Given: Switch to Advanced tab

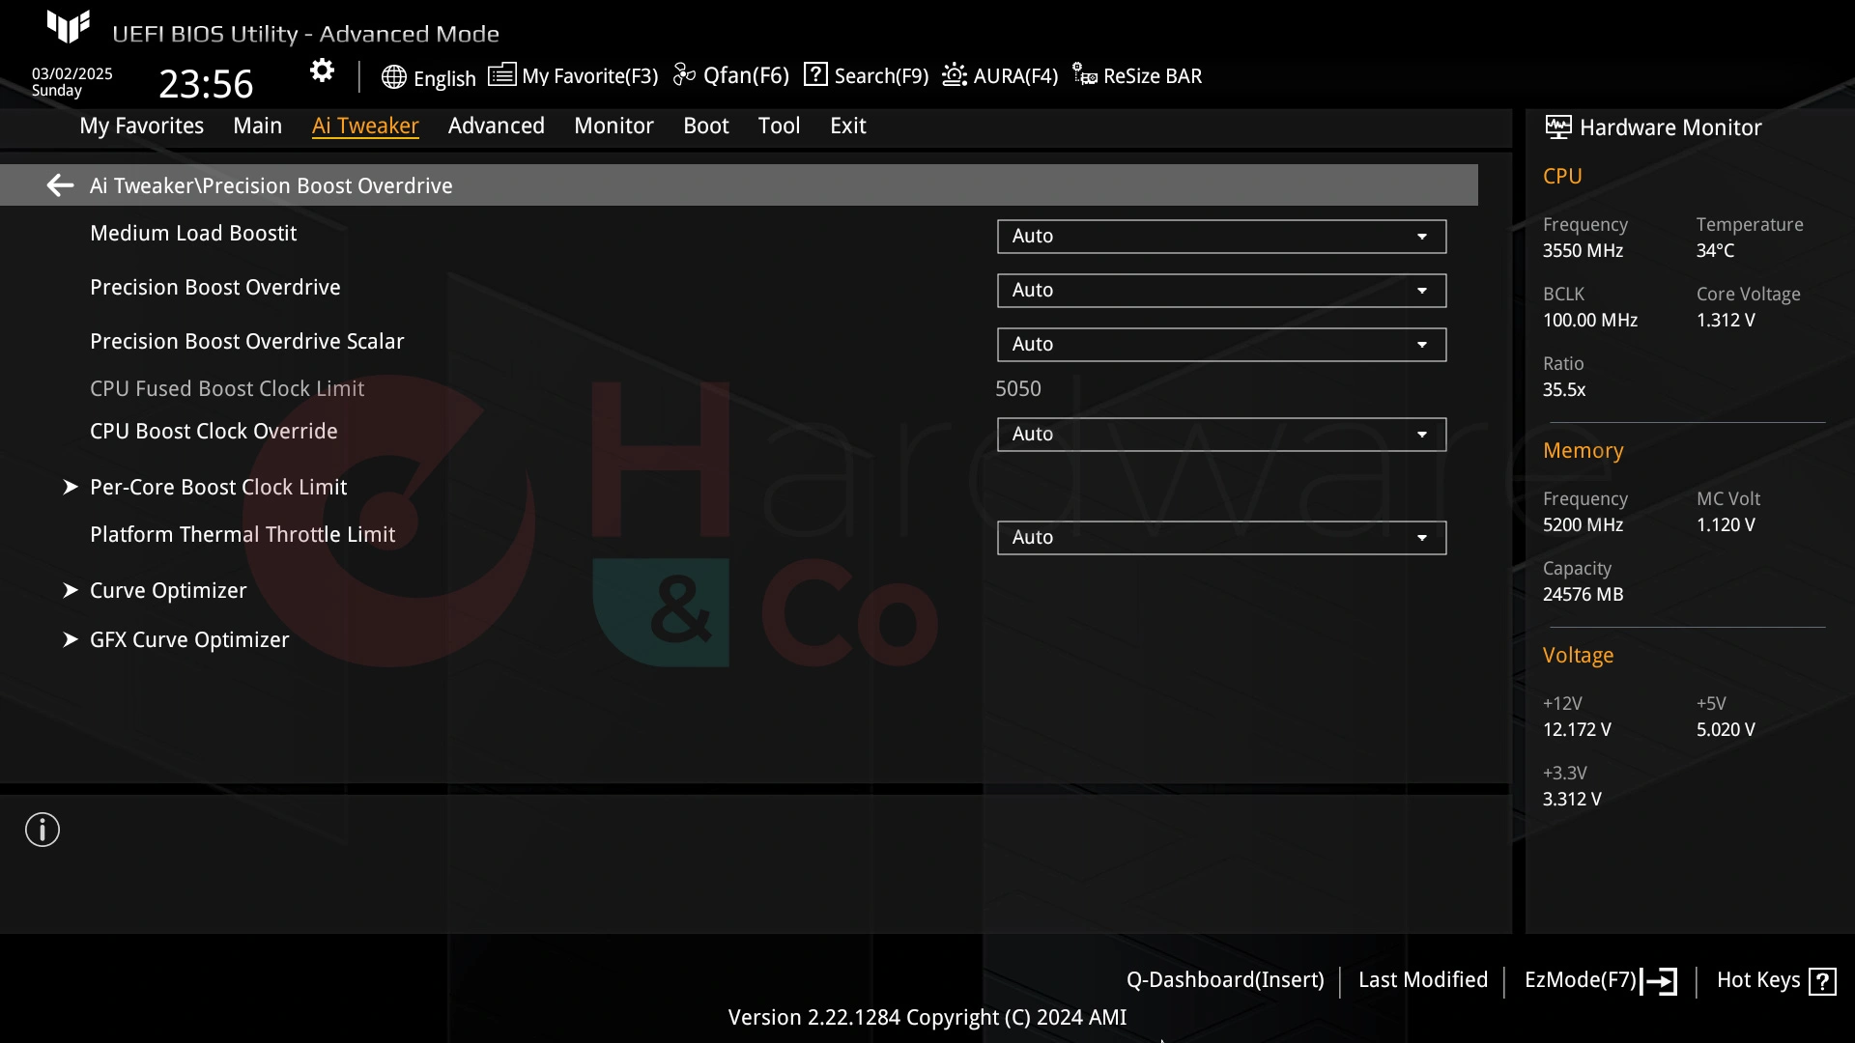Looking at the screenshot, I should coord(497,126).
